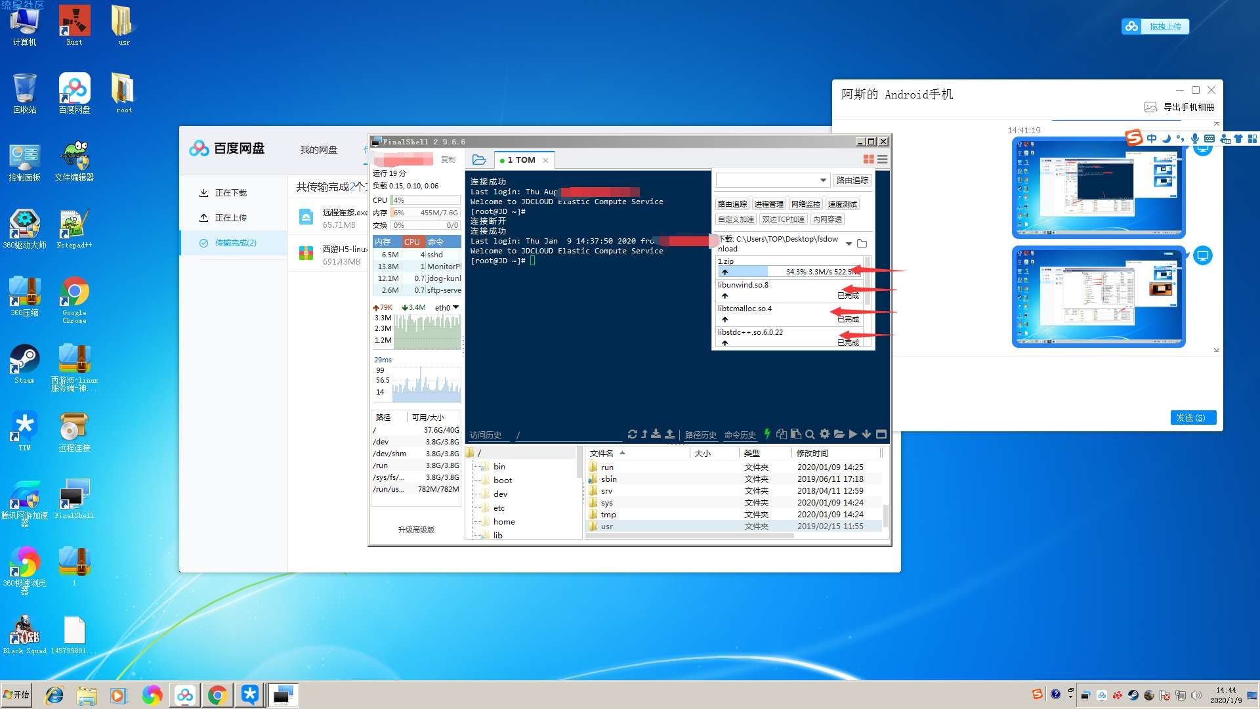The height and width of the screenshot is (709, 1260).
Task: Click the 自定义加速 button
Action: (x=736, y=219)
